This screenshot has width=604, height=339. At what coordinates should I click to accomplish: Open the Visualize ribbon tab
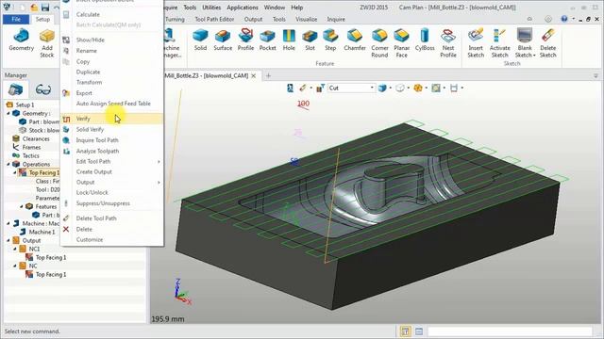pos(306,19)
